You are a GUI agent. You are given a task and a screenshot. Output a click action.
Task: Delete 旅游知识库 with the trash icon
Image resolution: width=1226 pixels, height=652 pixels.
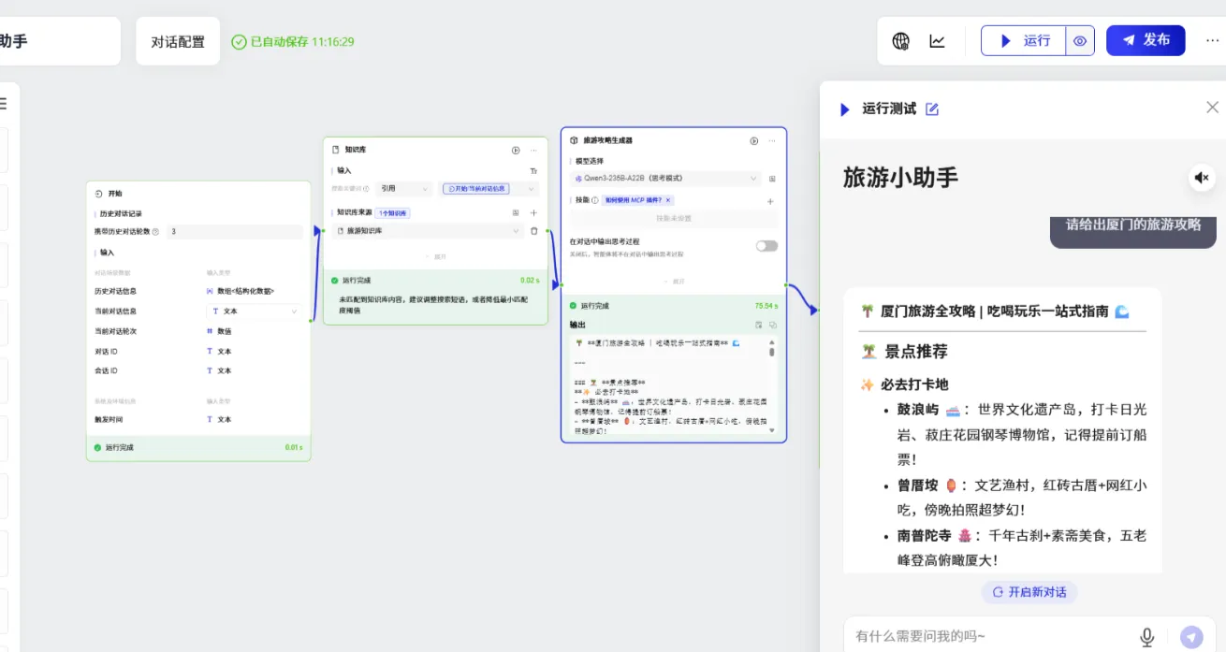[x=534, y=230]
